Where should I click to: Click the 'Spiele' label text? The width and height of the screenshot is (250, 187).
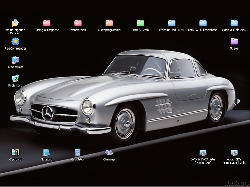(x=234, y=49)
